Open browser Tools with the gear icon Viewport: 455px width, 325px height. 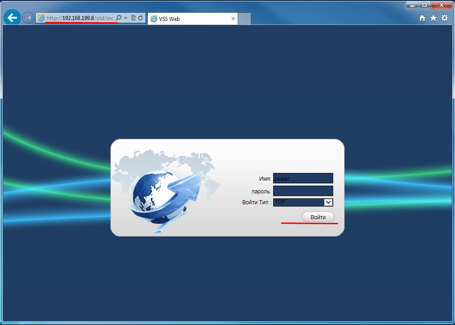(x=445, y=18)
